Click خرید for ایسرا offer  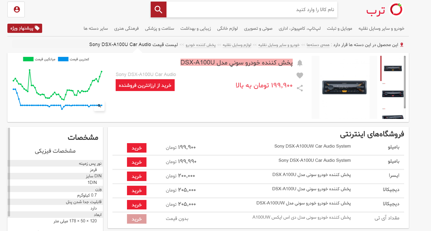point(137,177)
